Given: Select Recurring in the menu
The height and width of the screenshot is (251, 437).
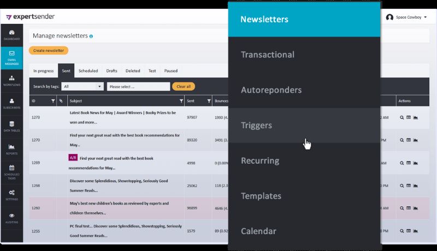Looking at the screenshot, I should pos(304,160).
